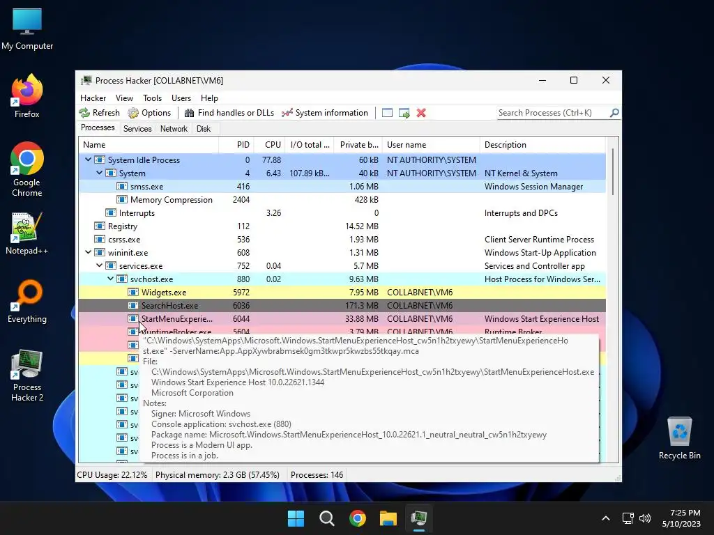Click Process Hacker taskbar icon

pyautogui.click(x=419, y=518)
